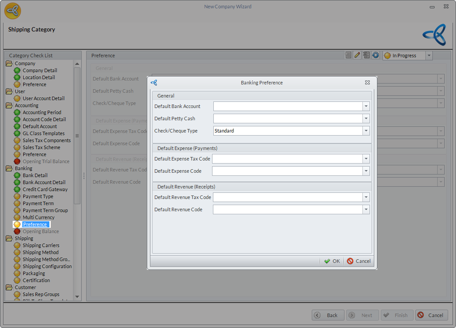Image resolution: width=456 pixels, height=328 pixels.
Task: Click the Default Revenue Code input field
Action: (287, 209)
